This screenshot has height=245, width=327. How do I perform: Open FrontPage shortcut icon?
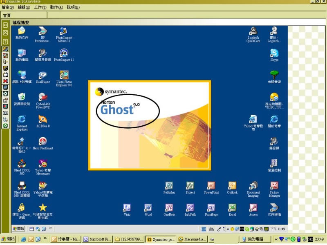click(x=211, y=210)
